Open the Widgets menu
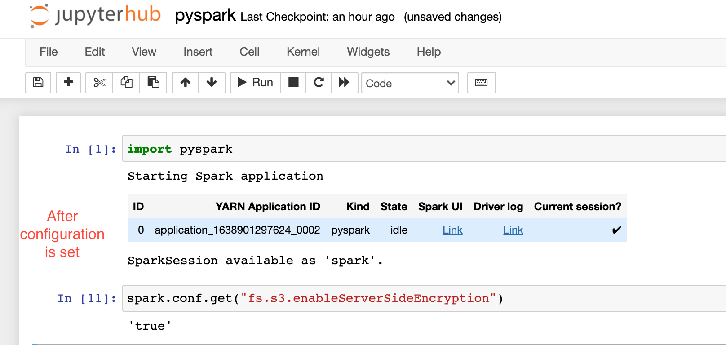Screen dimensions: 726x345 click(x=368, y=52)
